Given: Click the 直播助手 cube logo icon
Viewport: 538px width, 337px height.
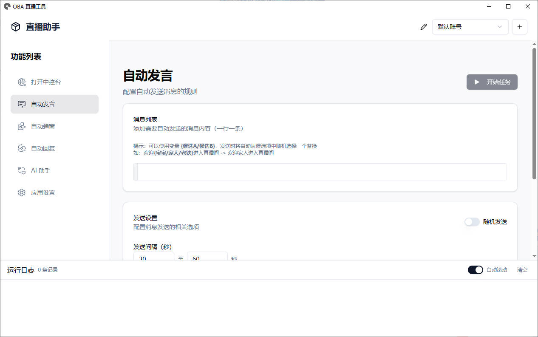Looking at the screenshot, I should [16, 27].
